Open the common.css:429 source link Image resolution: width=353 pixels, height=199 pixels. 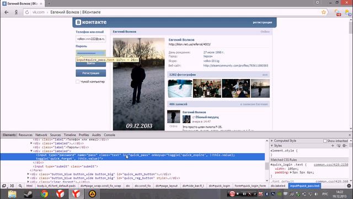(x=331, y=165)
